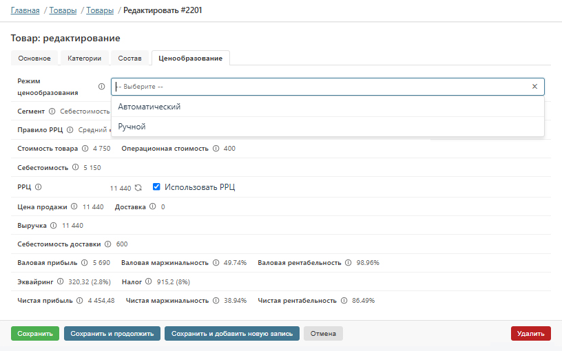Click the РРЦ value 11 440
The image size is (562, 351).
point(121,188)
